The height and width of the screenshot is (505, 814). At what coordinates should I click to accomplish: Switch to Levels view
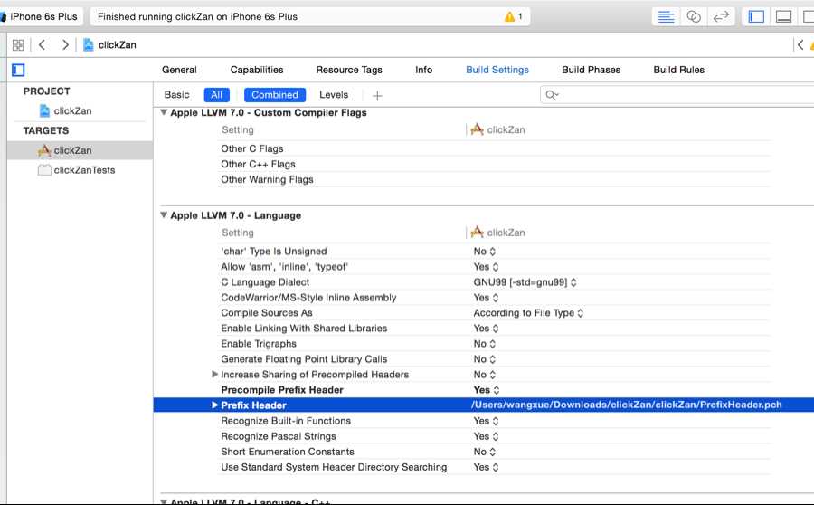pyautogui.click(x=333, y=94)
